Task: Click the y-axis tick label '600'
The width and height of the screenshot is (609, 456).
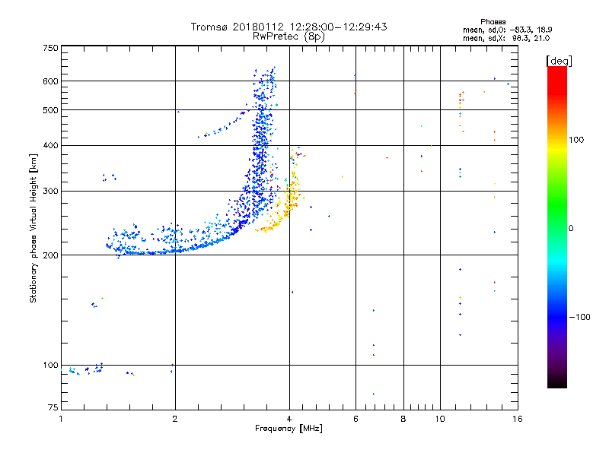Action: [50, 81]
